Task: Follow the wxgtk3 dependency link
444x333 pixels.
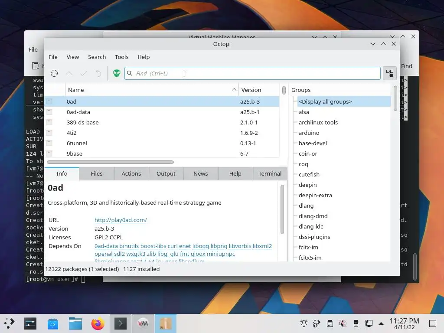Action: coord(136,254)
